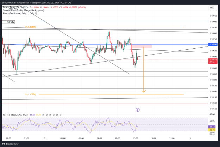Click the RSI scale value '80,00'

pos(212,114)
